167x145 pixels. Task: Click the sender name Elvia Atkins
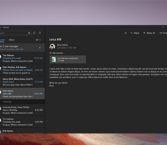click(63, 45)
